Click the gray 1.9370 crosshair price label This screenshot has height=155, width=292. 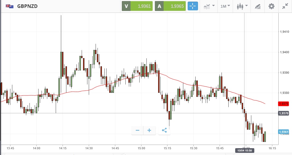click(284, 113)
